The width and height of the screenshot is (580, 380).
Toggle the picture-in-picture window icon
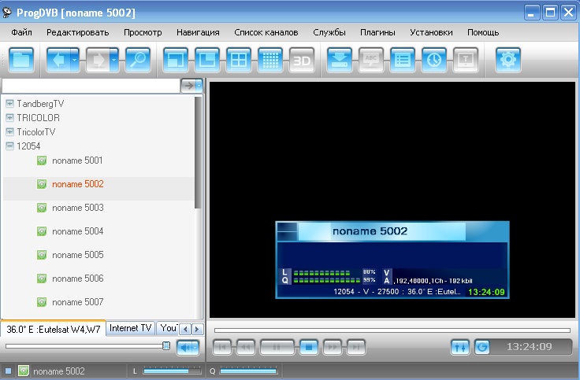coord(207,60)
